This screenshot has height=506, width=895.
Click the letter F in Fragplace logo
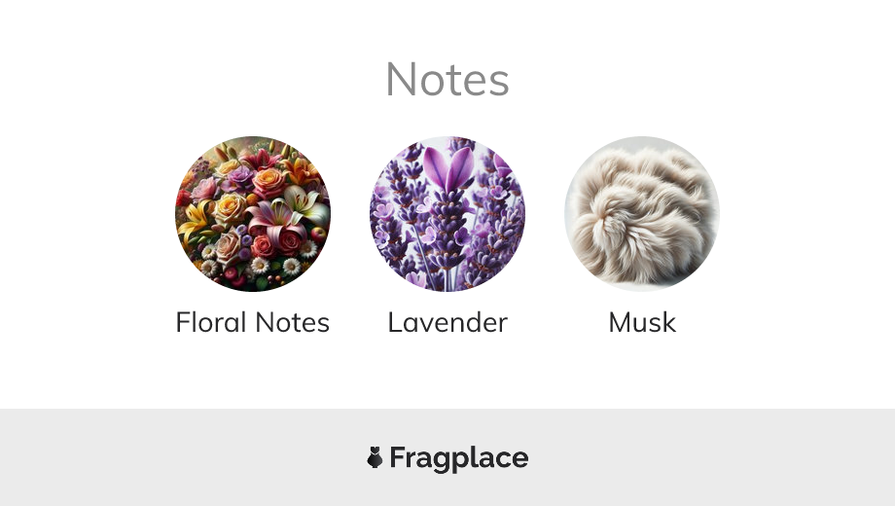point(397,457)
